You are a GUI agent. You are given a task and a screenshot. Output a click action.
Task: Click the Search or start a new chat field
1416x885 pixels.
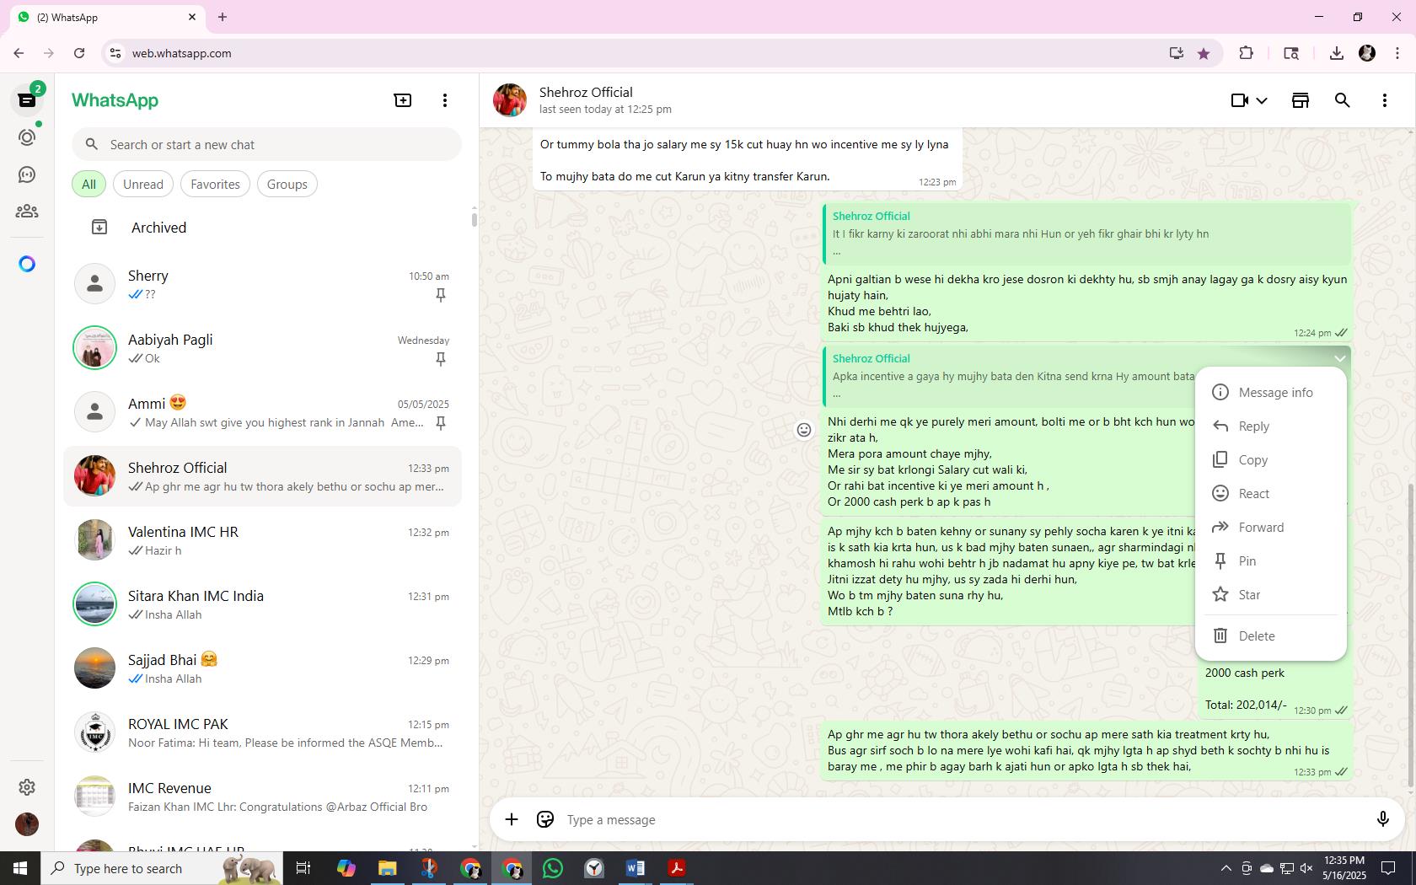coord(266,145)
